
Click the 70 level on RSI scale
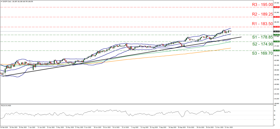click(275, 111)
